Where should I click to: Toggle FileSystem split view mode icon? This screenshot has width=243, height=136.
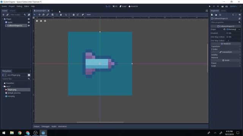point(29,75)
